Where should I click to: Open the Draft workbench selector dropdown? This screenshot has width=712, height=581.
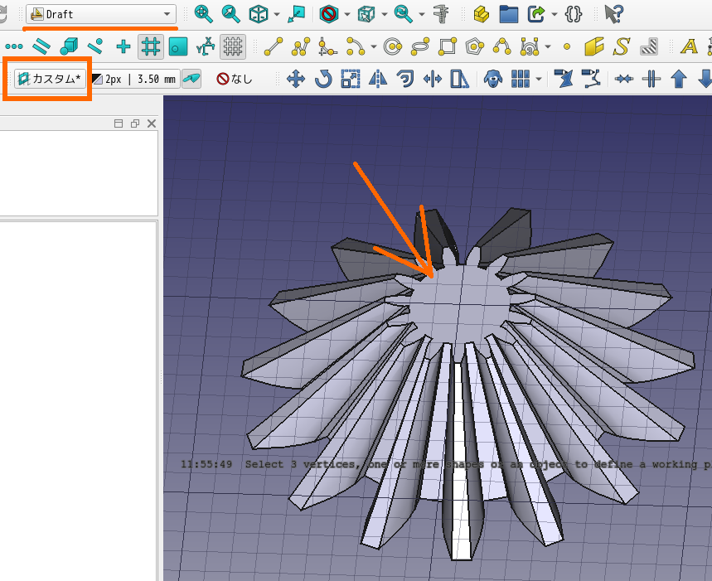pyautogui.click(x=100, y=14)
